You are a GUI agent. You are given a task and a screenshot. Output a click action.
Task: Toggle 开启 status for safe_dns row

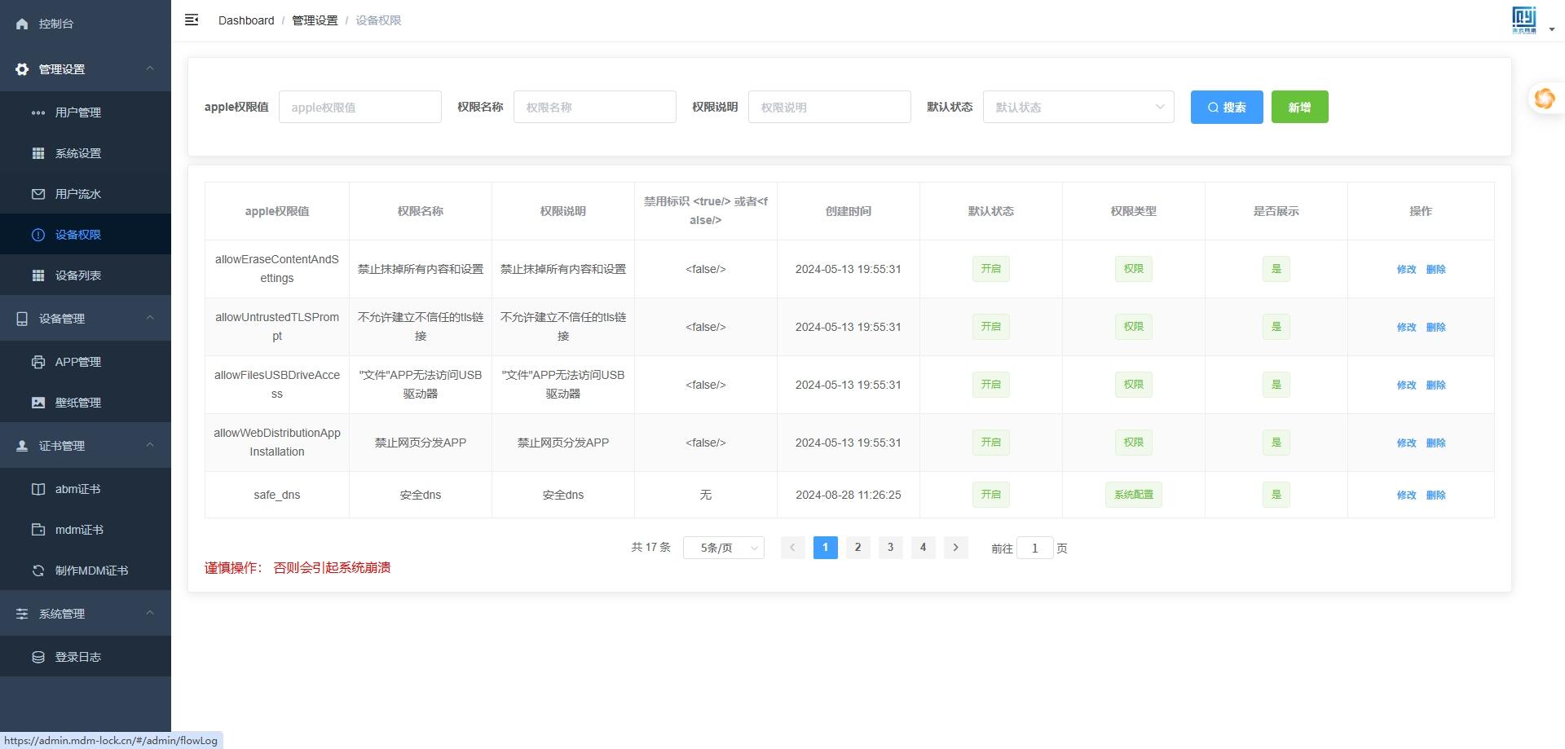(x=990, y=495)
